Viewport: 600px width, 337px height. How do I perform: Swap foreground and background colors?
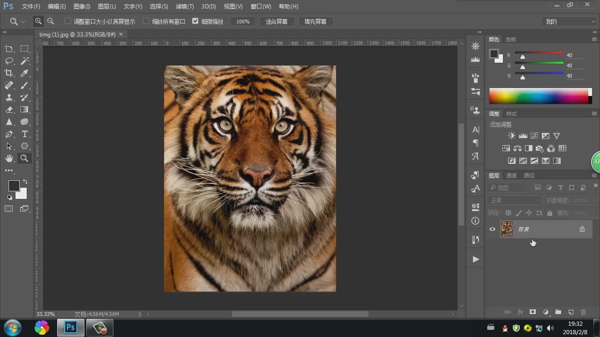click(x=25, y=181)
